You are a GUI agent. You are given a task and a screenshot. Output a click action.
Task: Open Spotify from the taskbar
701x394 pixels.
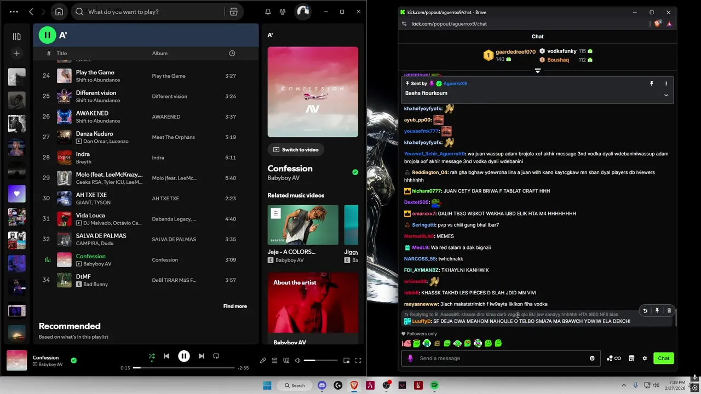tap(434, 385)
